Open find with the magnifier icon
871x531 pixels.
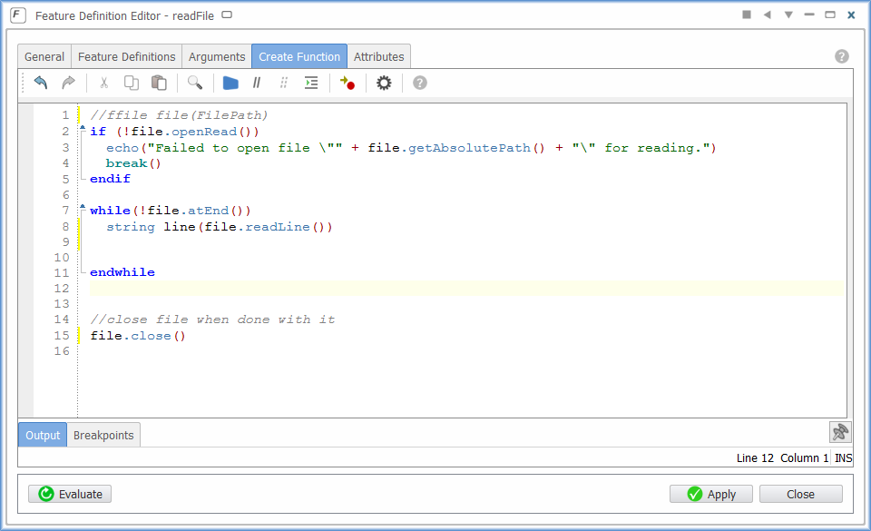tap(195, 83)
